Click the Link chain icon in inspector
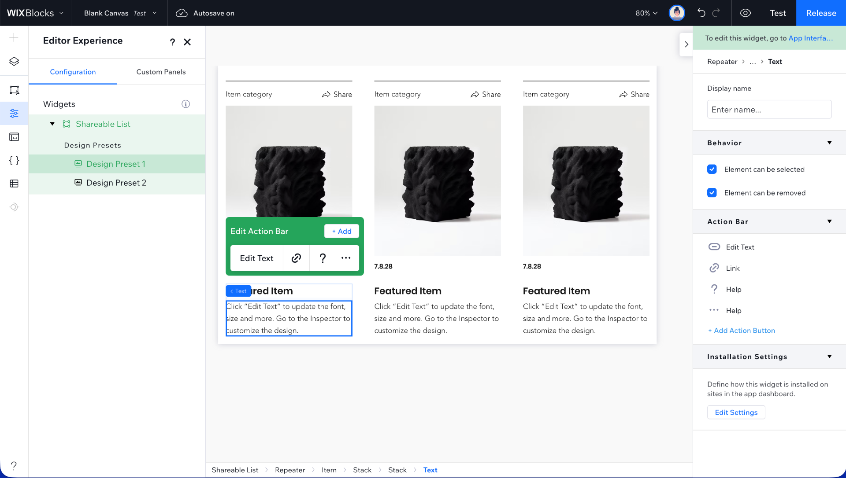The image size is (846, 478). click(x=714, y=268)
